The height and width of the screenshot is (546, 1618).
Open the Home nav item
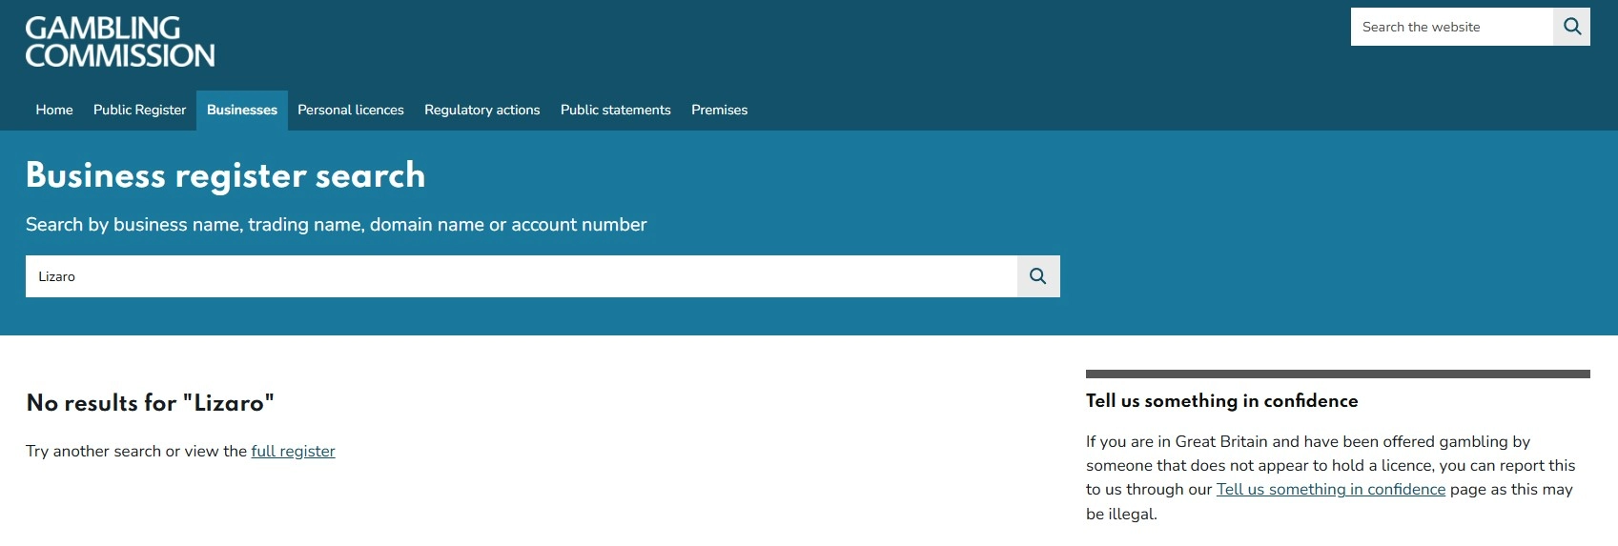[x=54, y=110]
